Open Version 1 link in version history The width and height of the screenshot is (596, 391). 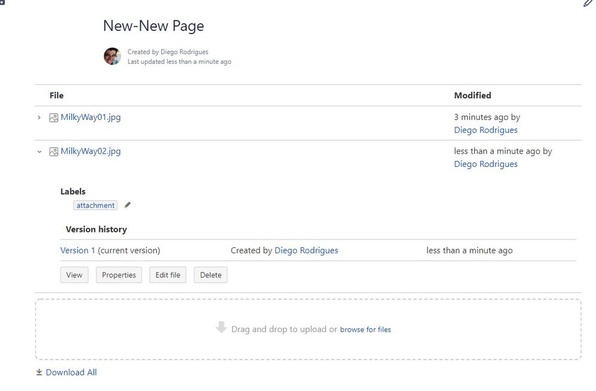point(78,250)
